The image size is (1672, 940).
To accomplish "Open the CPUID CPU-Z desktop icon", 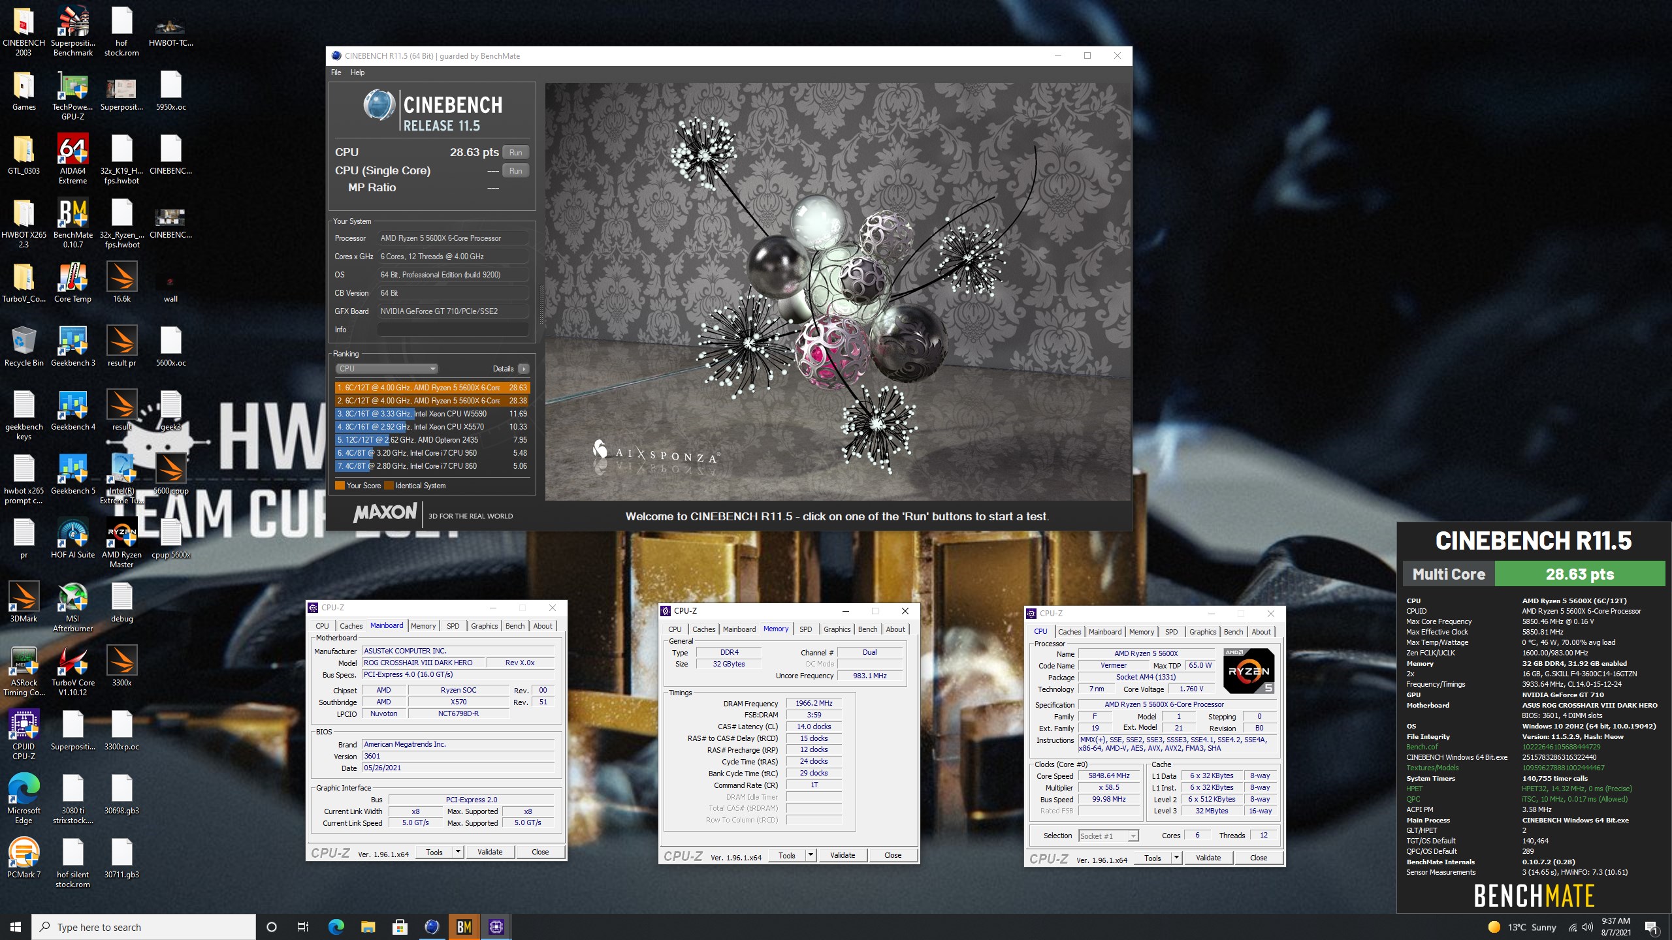I will 24,735.
